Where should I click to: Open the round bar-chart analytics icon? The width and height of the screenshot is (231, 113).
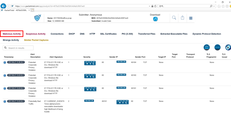(x=207, y=47)
